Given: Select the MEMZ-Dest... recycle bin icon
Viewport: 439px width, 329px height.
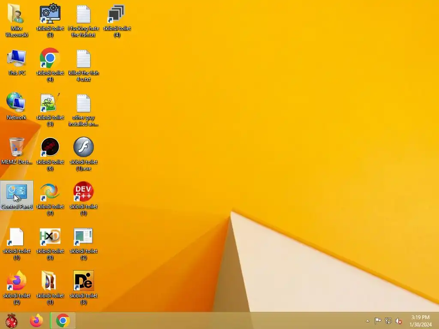Looking at the screenshot, I should [x=17, y=150].
